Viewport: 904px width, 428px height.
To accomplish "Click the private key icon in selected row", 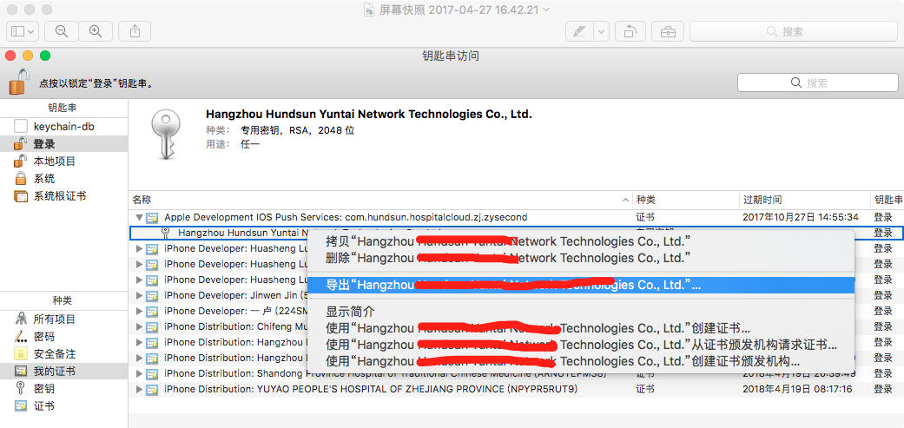I will point(166,233).
